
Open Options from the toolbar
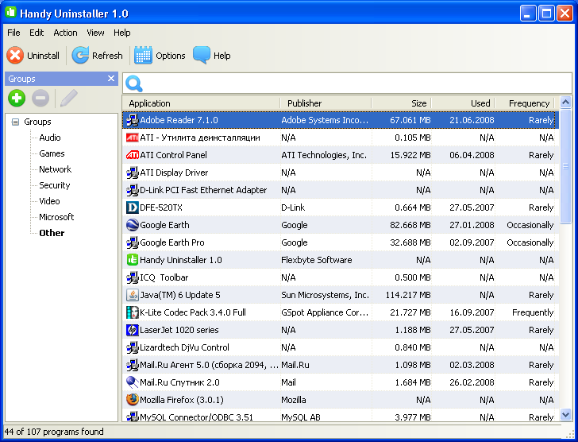coord(144,56)
